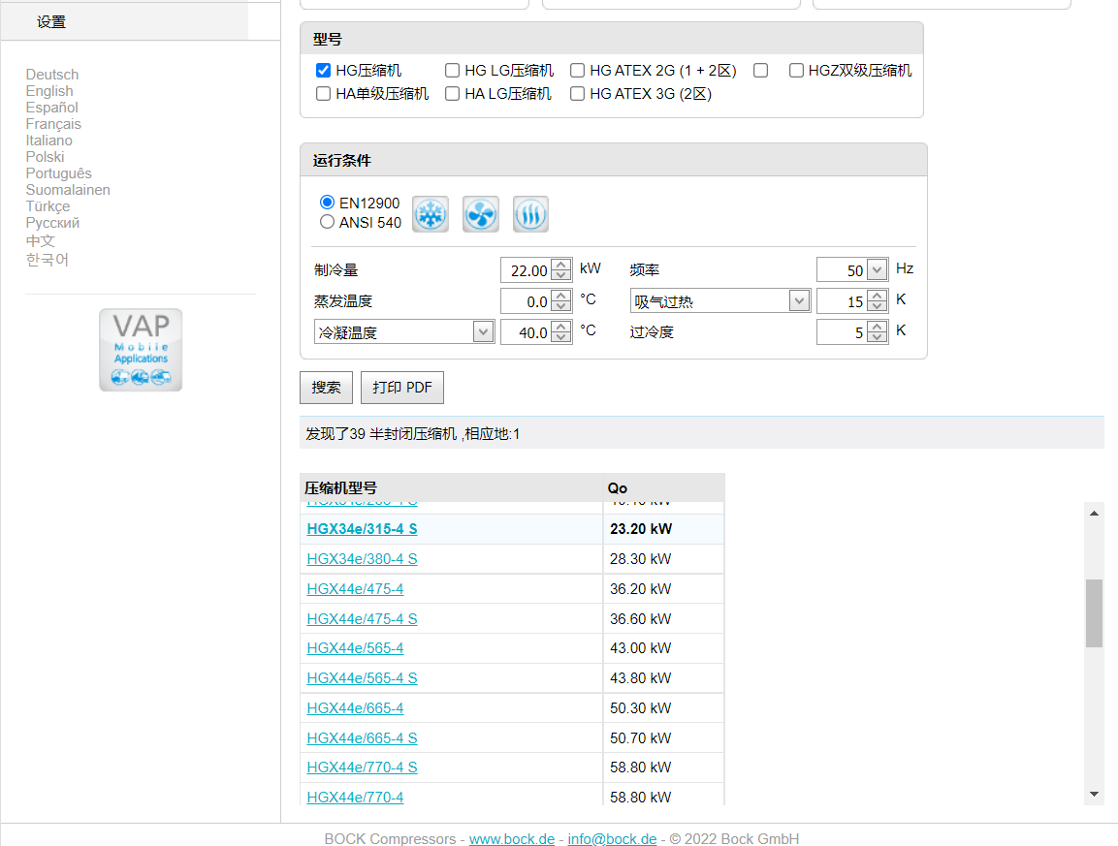The image size is (1118, 846).
Task: Click the 过冷度 input field
Action: pyautogui.click(x=842, y=331)
